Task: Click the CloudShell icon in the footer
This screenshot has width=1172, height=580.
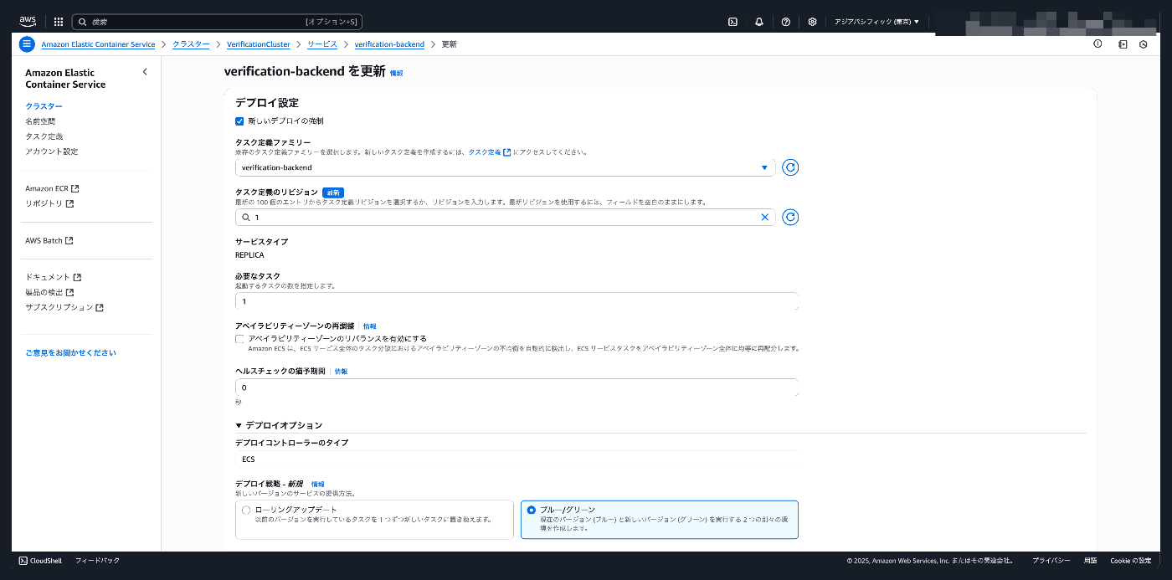Action: pyautogui.click(x=23, y=560)
